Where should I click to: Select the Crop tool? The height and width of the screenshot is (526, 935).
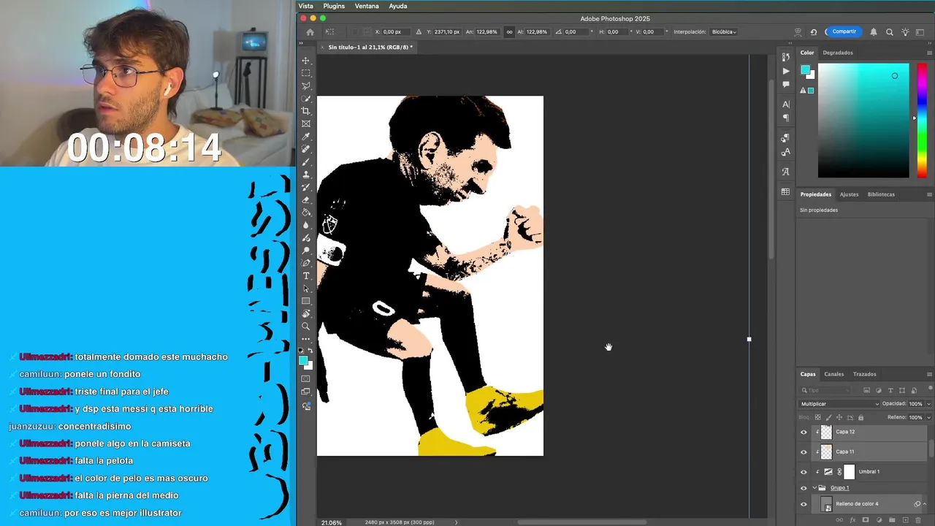pyautogui.click(x=306, y=111)
